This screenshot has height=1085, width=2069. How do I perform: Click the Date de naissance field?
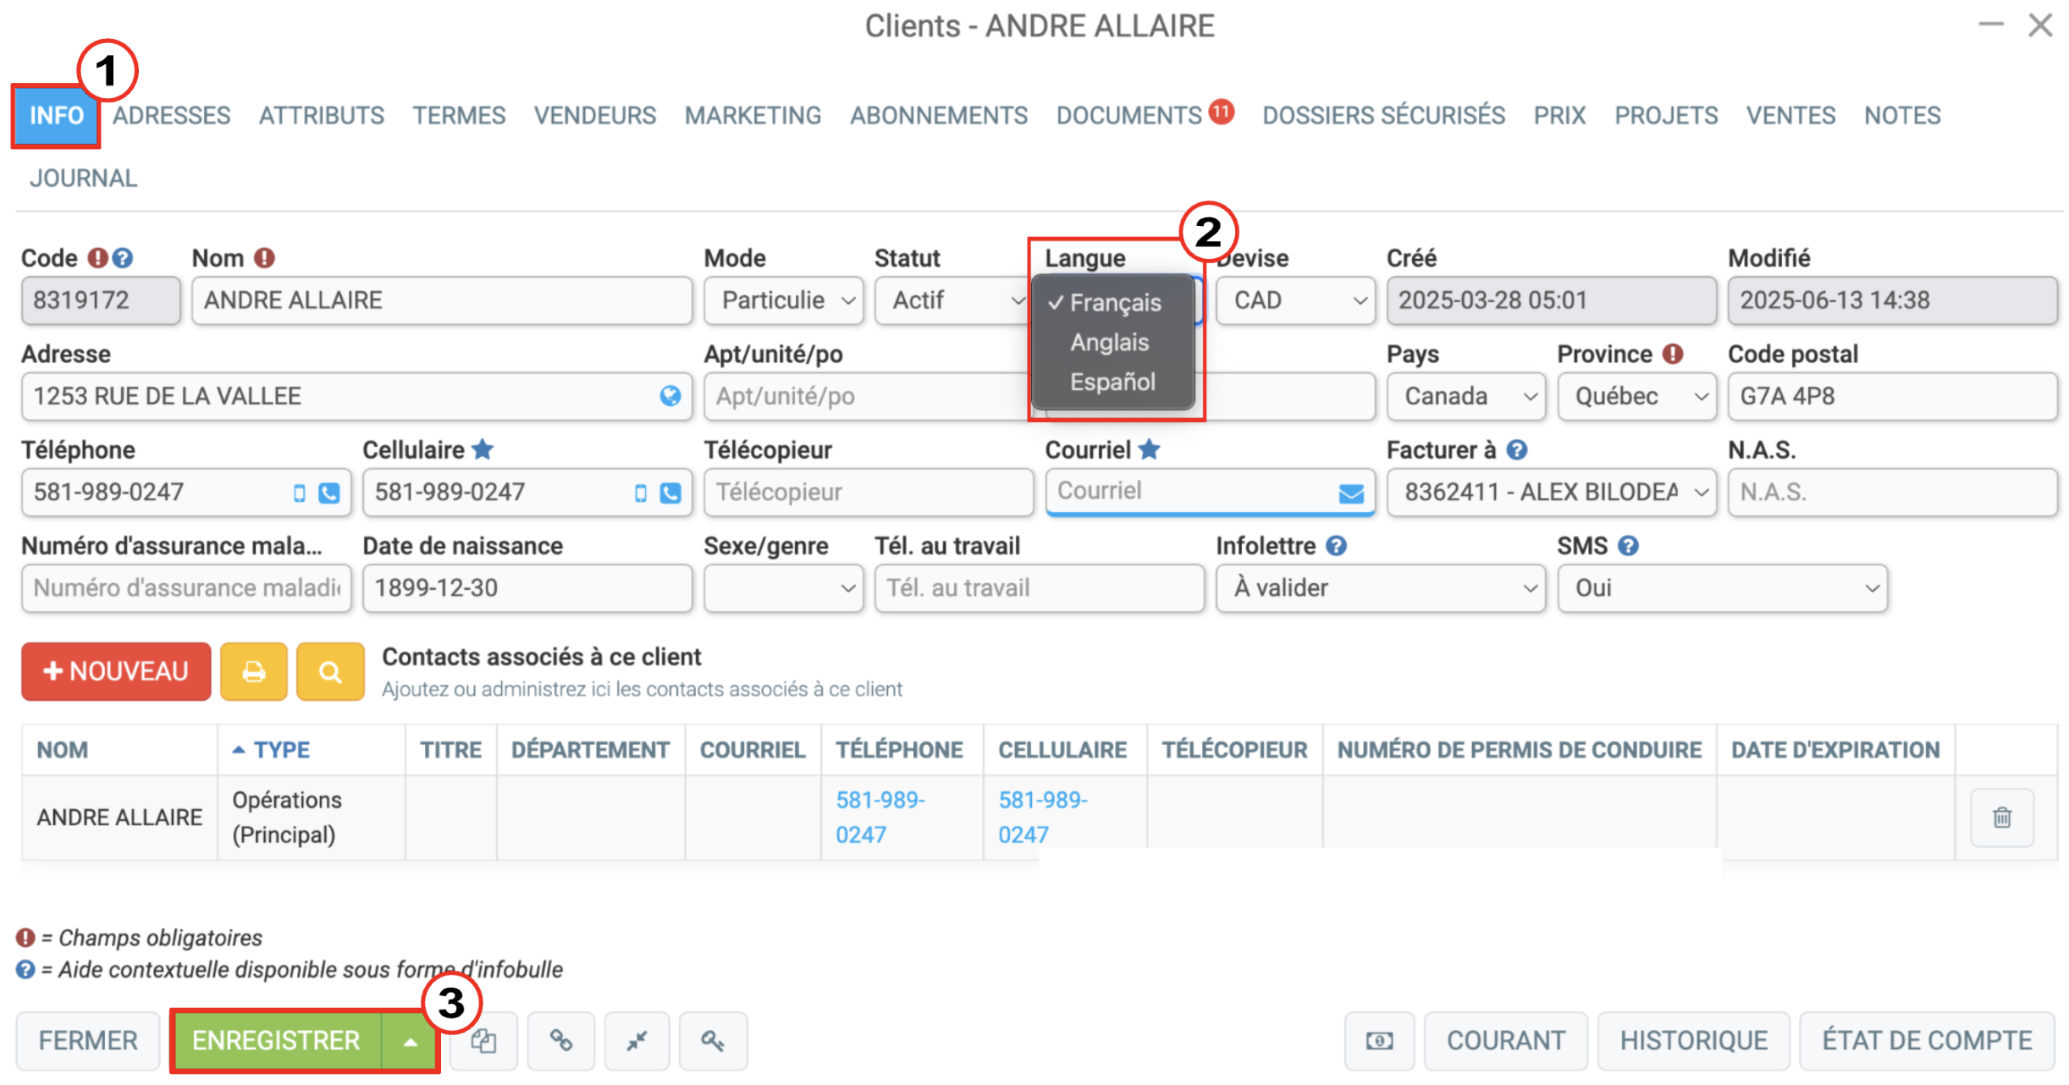527,588
